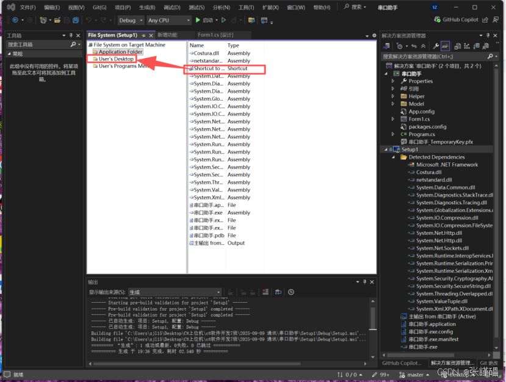The image size is (506, 382).
Task: Toggle the preview selected items icon
Action: point(446,46)
